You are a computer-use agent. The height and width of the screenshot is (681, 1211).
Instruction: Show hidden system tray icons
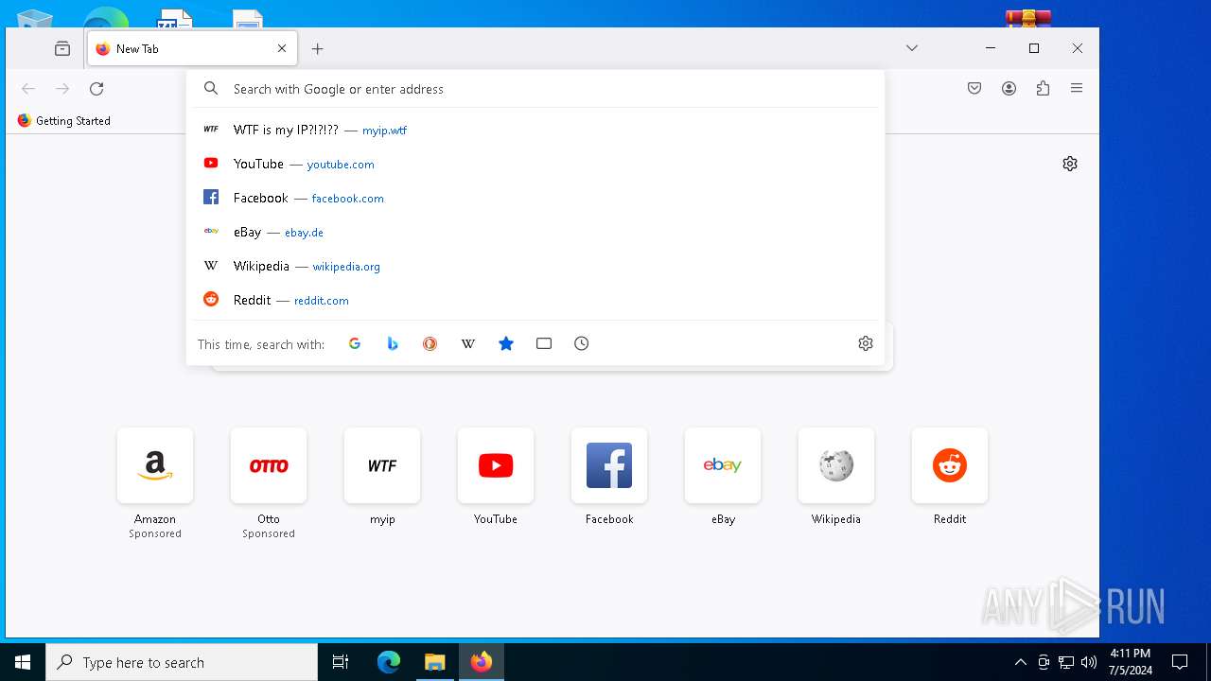1020,662
